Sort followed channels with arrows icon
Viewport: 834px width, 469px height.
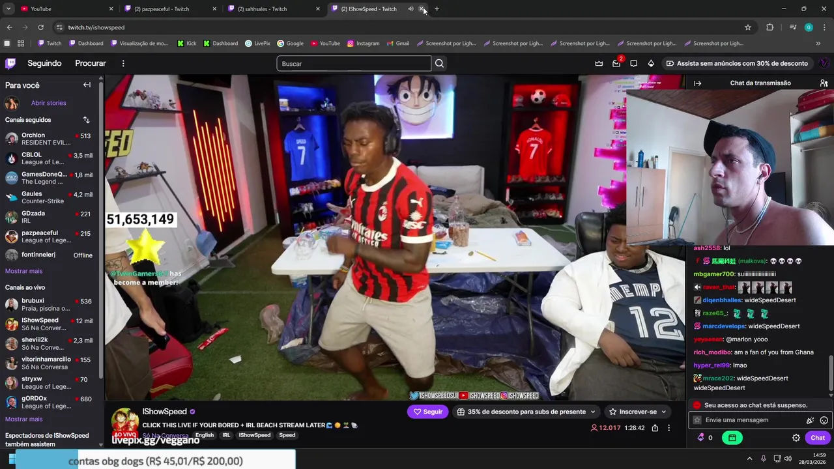pyautogui.click(x=86, y=120)
